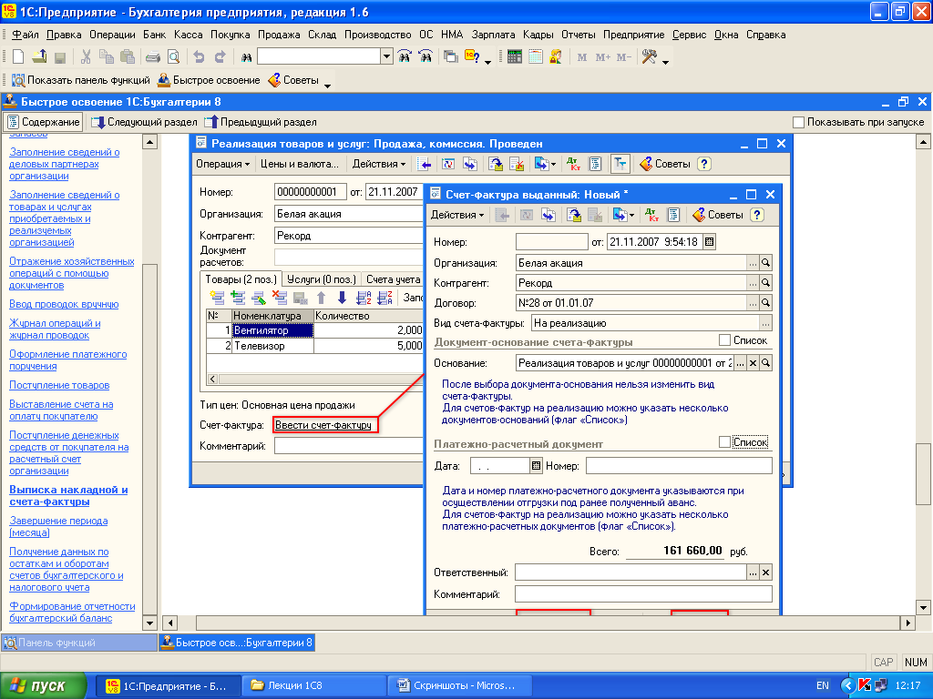933x699 pixels.
Task: Click into Комментарий field in Счет-фактура window
Action: pos(643,593)
